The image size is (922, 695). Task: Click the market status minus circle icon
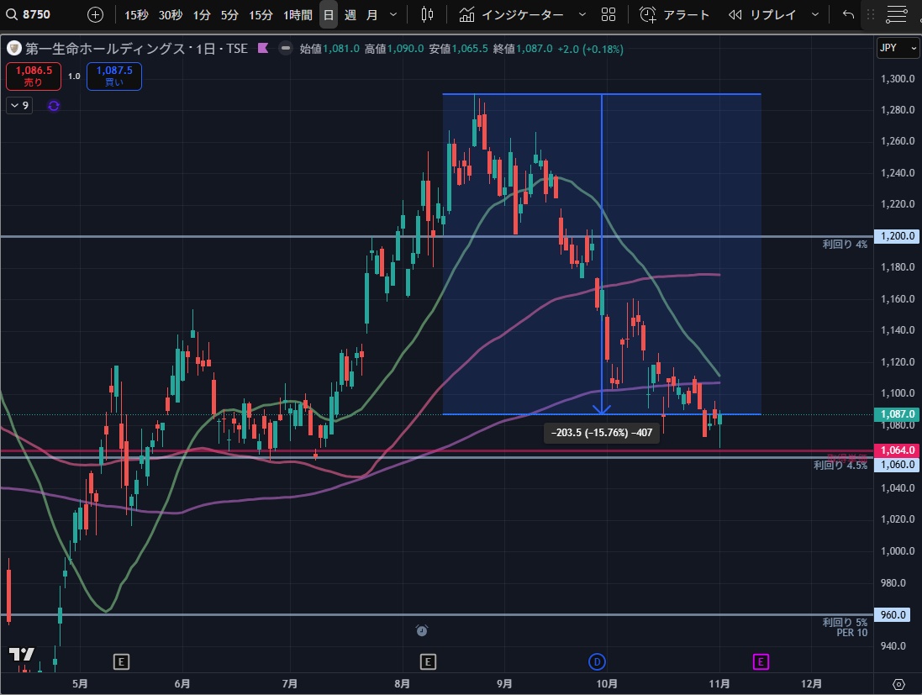pos(285,48)
